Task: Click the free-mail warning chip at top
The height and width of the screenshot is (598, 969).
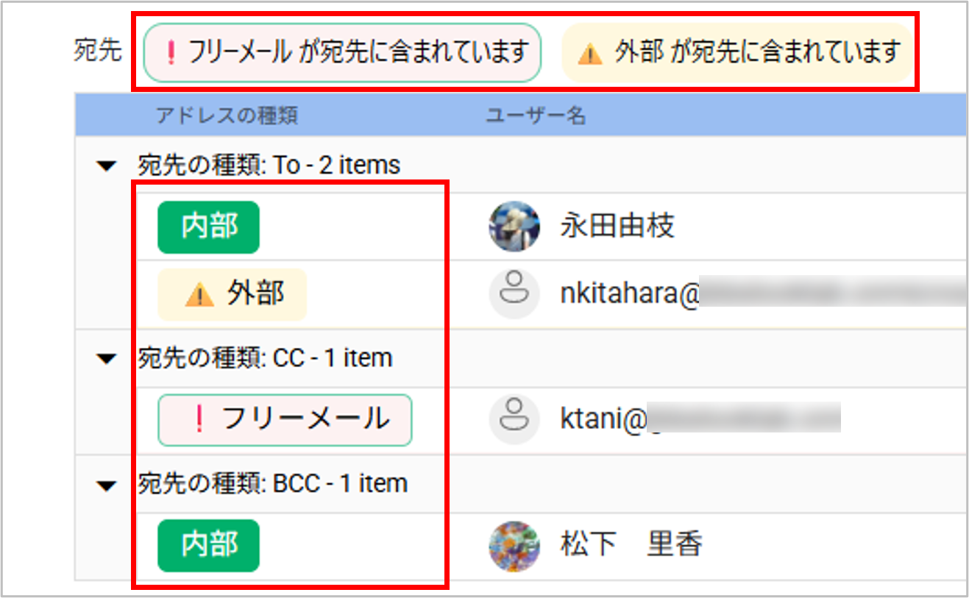Action: pos(342,52)
